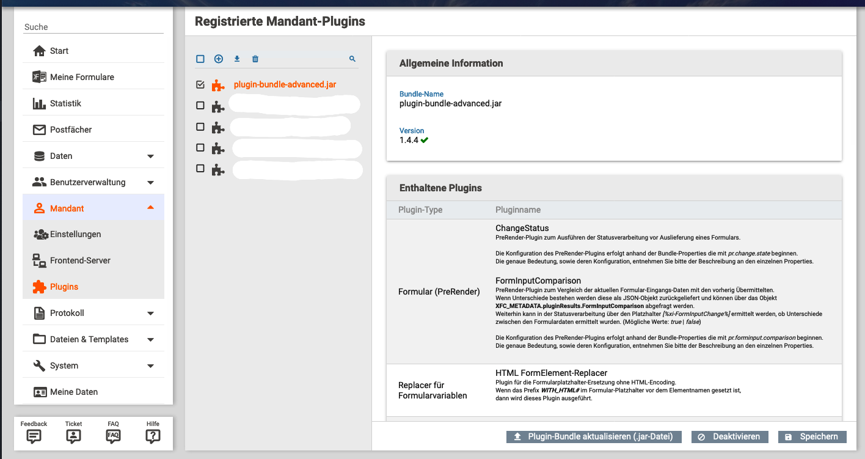The width and height of the screenshot is (865, 459).
Task: Click the add plugin plus icon
Action: (x=219, y=59)
